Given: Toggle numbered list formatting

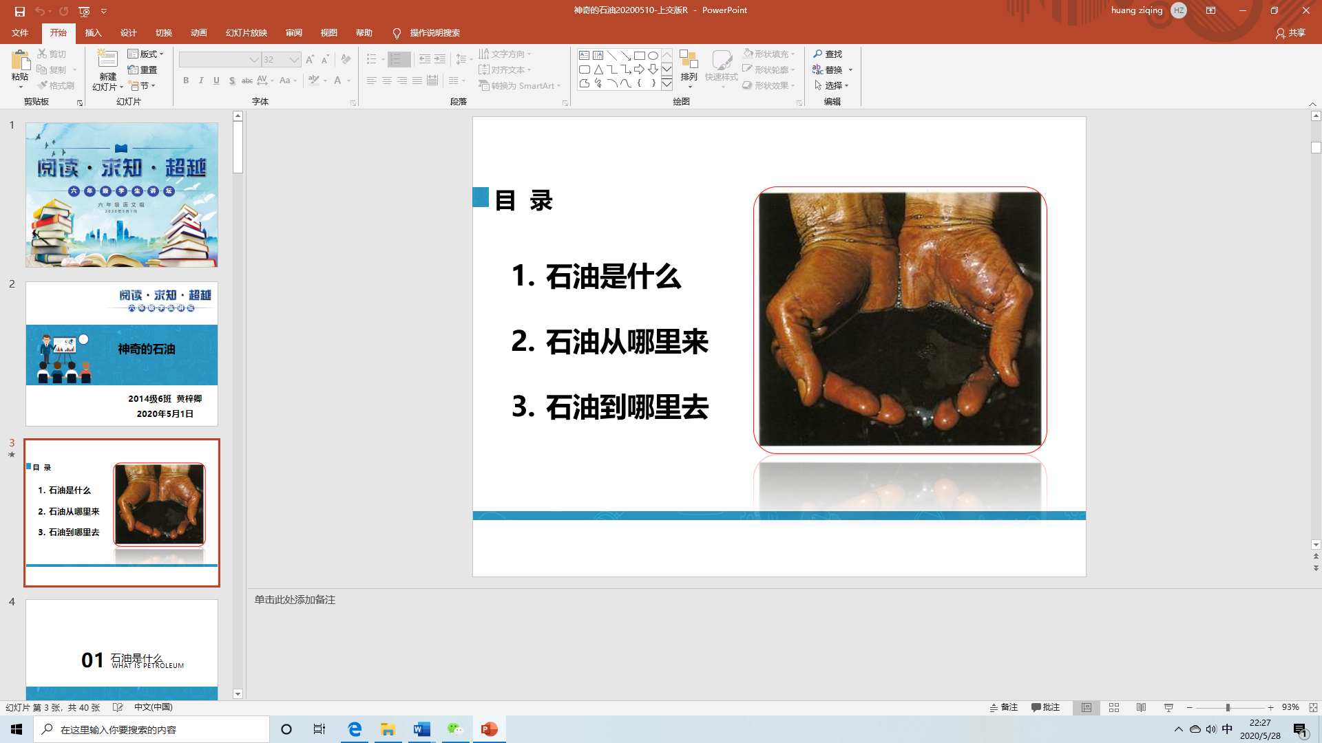Looking at the screenshot, I should (x=395, y=59).
